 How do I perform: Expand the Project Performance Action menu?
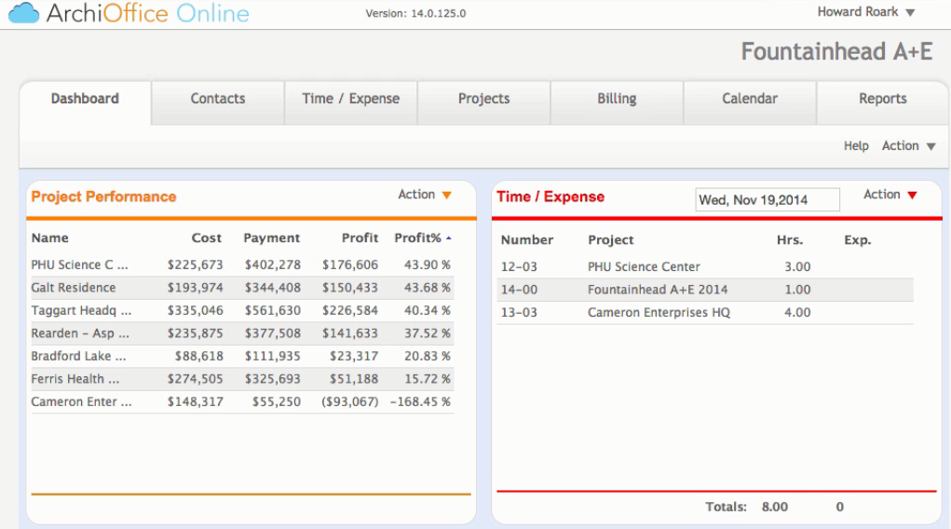(425, 195)
